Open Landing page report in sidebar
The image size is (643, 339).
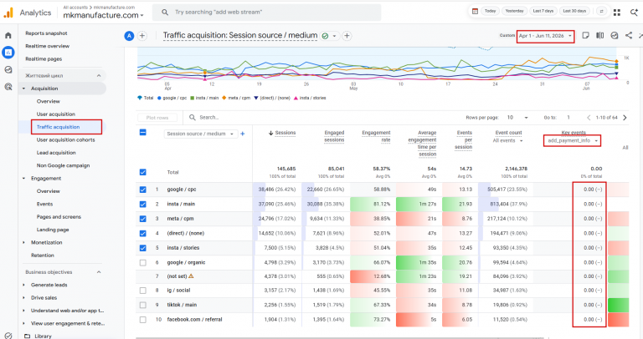(x=53, y=230)
